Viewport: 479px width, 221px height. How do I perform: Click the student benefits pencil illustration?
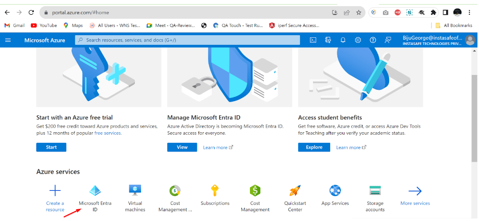[x=360, y=77]
